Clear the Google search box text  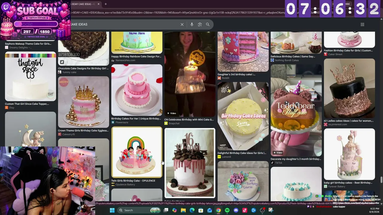coord(182,24)
